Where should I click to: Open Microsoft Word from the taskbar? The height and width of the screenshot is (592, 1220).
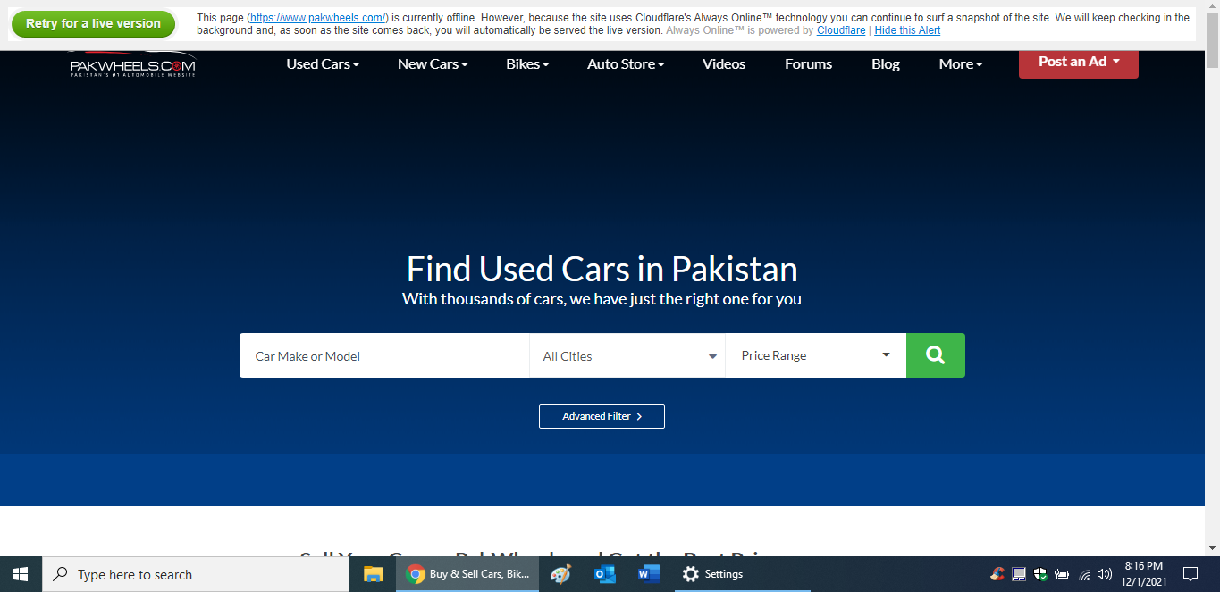pyautogui.click(x=648, y=574)
